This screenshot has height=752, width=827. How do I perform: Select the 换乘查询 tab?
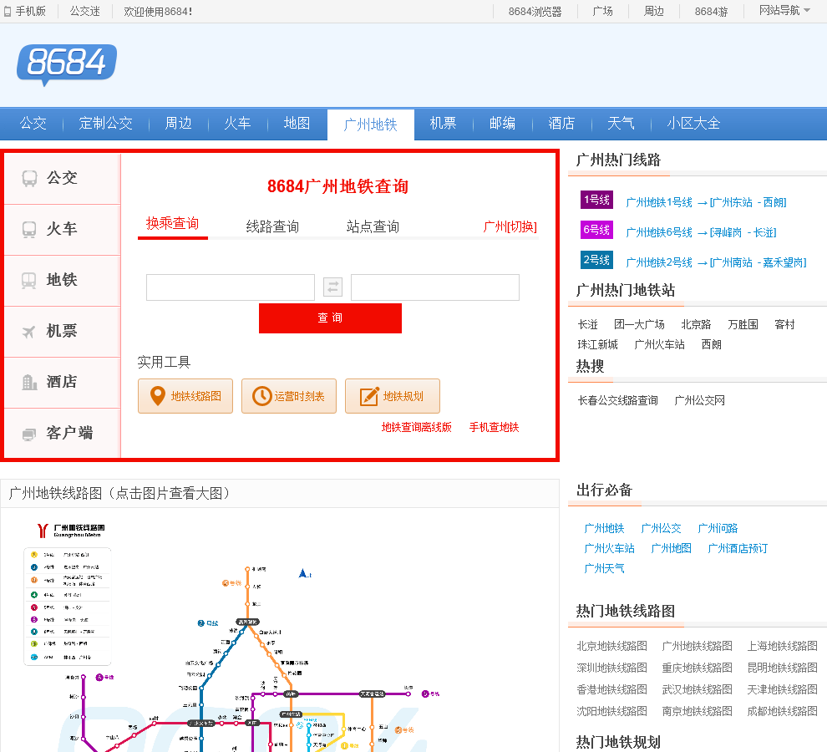[x=172, y=224]
